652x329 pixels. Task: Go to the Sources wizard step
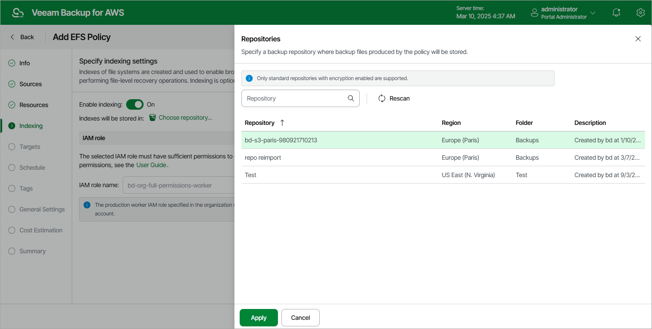[30, 84]
